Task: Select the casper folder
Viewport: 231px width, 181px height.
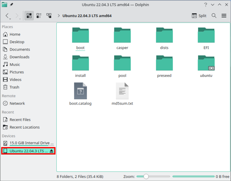Action: pos(122,39)
